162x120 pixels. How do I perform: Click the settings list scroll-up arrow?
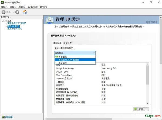pyautogui.click(x=147, y=64)
